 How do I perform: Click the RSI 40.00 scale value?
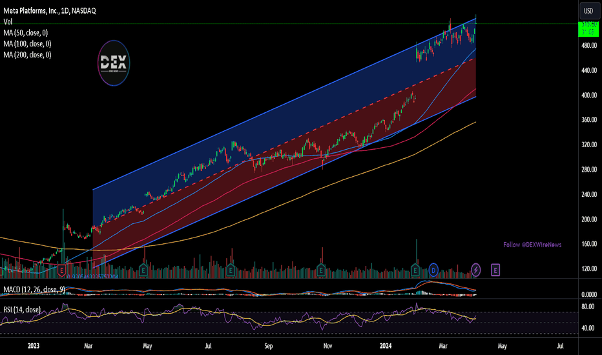pyautogui.click(x=588, y=328)
